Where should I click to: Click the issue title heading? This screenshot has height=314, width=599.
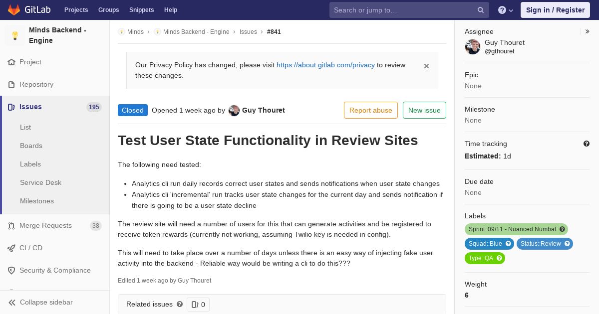click(268, 141)
